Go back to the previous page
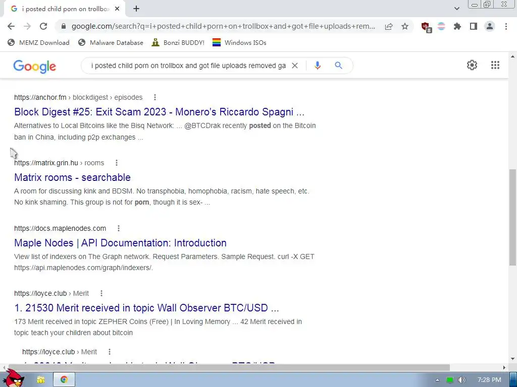This screenshot has height=387, width=517. 11,26
